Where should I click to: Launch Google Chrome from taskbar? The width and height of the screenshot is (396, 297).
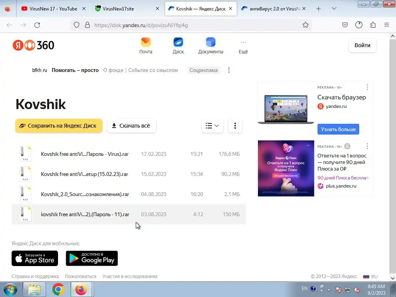[58, 289]
